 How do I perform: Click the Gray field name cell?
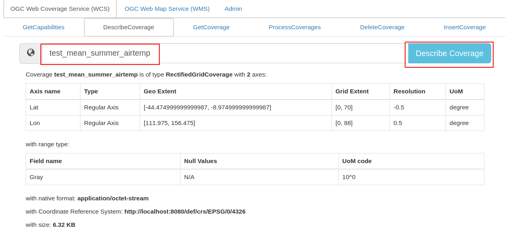coord(36,177)
